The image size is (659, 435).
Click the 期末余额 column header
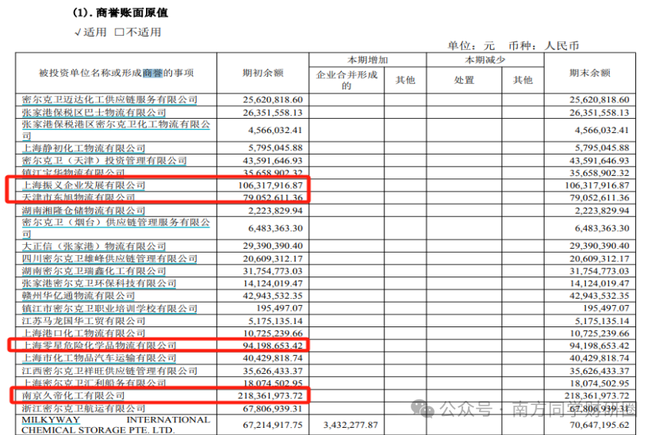590,73
